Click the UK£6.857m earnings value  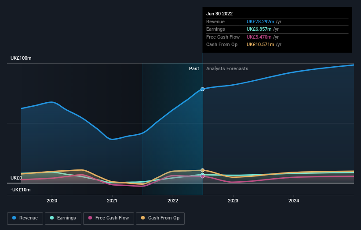click(259, 29)
